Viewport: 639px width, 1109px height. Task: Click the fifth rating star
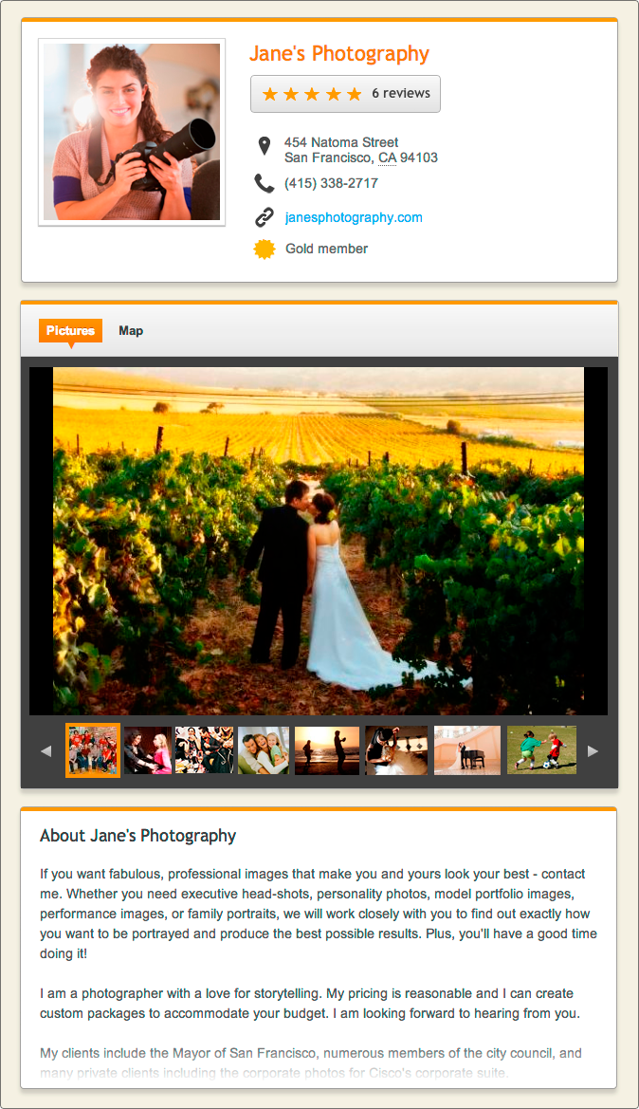[x=355, y=94]
